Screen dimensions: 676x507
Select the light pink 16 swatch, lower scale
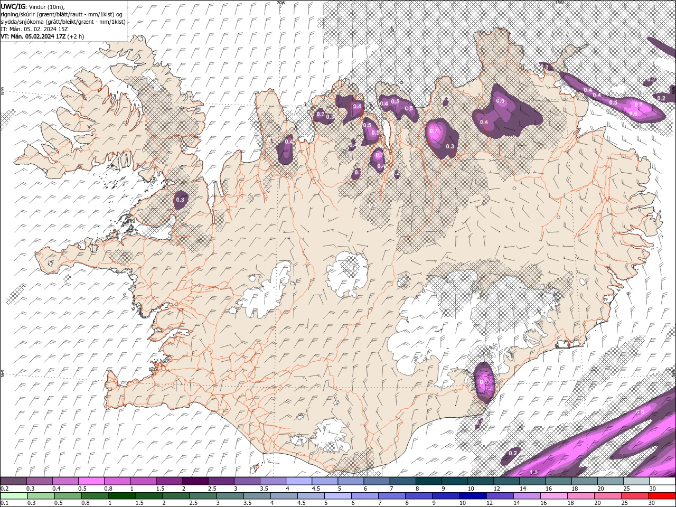point(553,496)
